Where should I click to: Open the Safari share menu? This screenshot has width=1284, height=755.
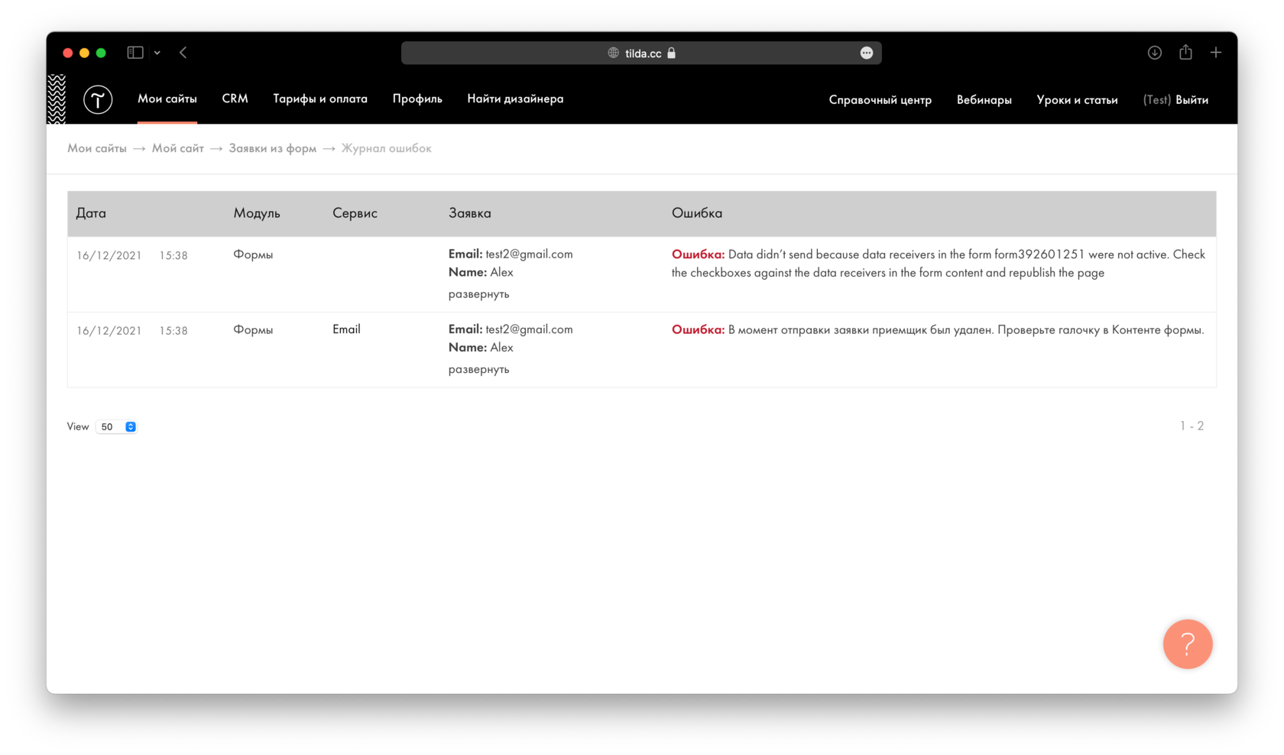(x=1185, y=52)
